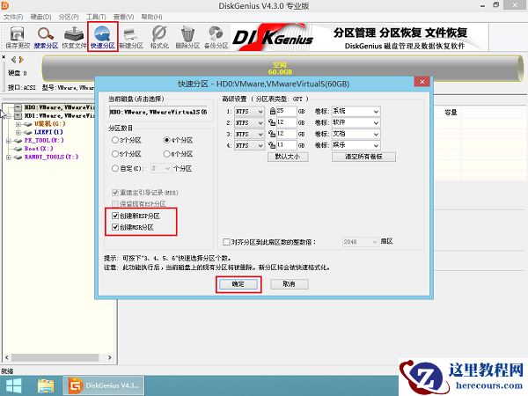Screen dimensions: 528x396
Task: Click the Format (格式化) toolbar icon
Action: [x=159, y=37]
